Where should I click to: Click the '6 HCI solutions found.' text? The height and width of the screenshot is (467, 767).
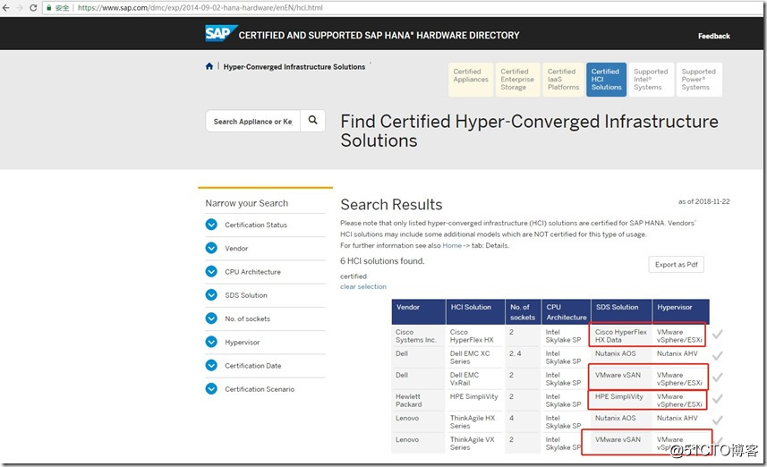tap(382, 261)
